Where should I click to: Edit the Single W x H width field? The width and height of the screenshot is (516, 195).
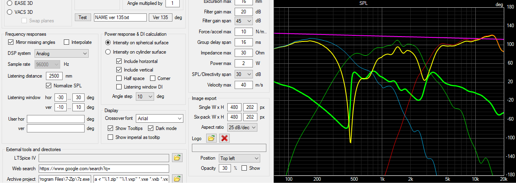point(234,107)
